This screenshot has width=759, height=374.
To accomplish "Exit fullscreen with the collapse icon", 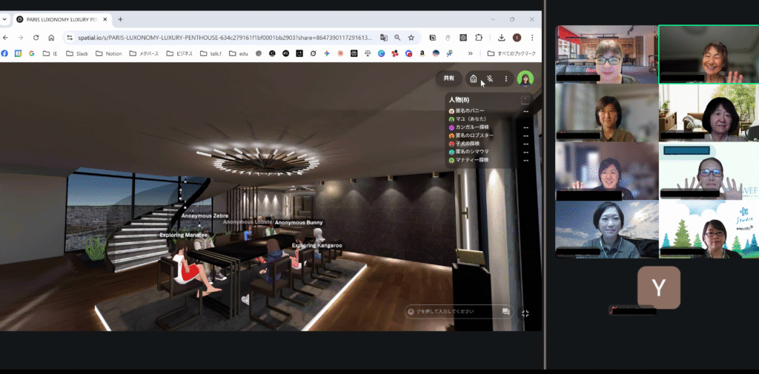I will pyautogui.click(x=526, y=313).
